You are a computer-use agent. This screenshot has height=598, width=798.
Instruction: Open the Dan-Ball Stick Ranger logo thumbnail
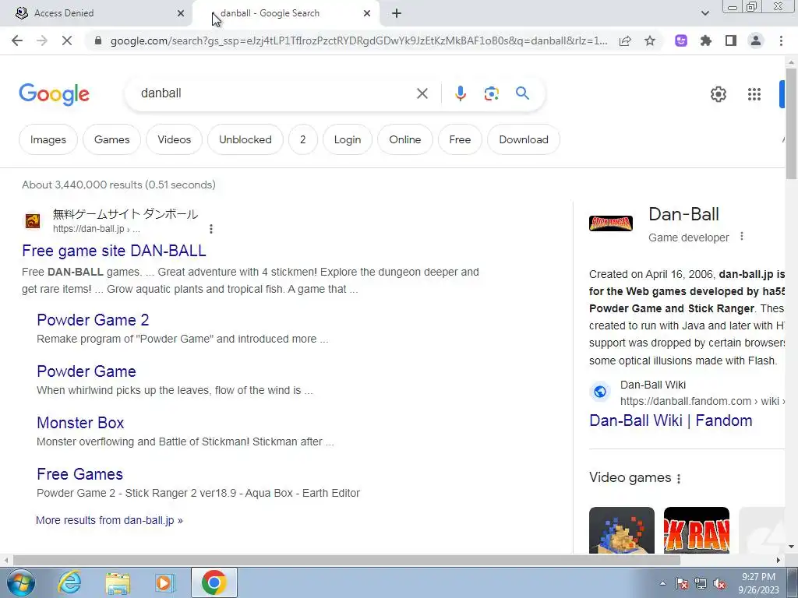(x=611, y=223)
